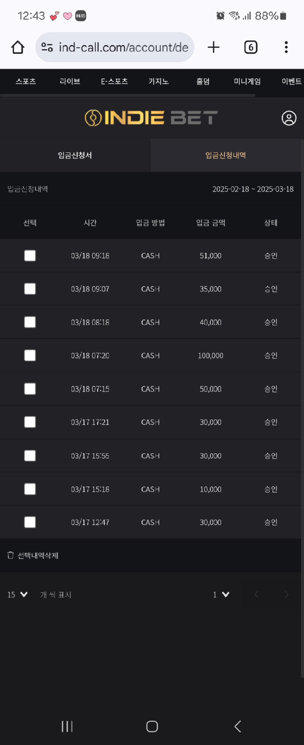Expand the 15 items-per-page dropdown

point(17,595)
